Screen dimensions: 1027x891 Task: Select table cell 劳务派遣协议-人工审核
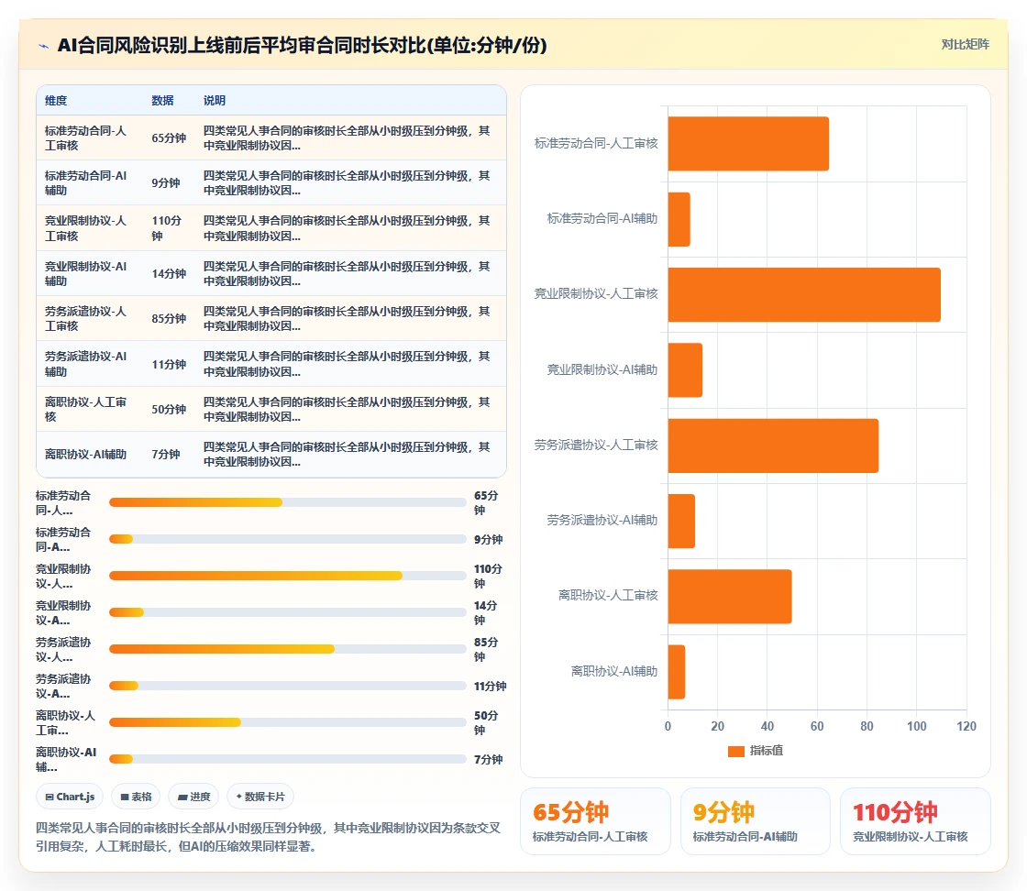click(85, 319)
